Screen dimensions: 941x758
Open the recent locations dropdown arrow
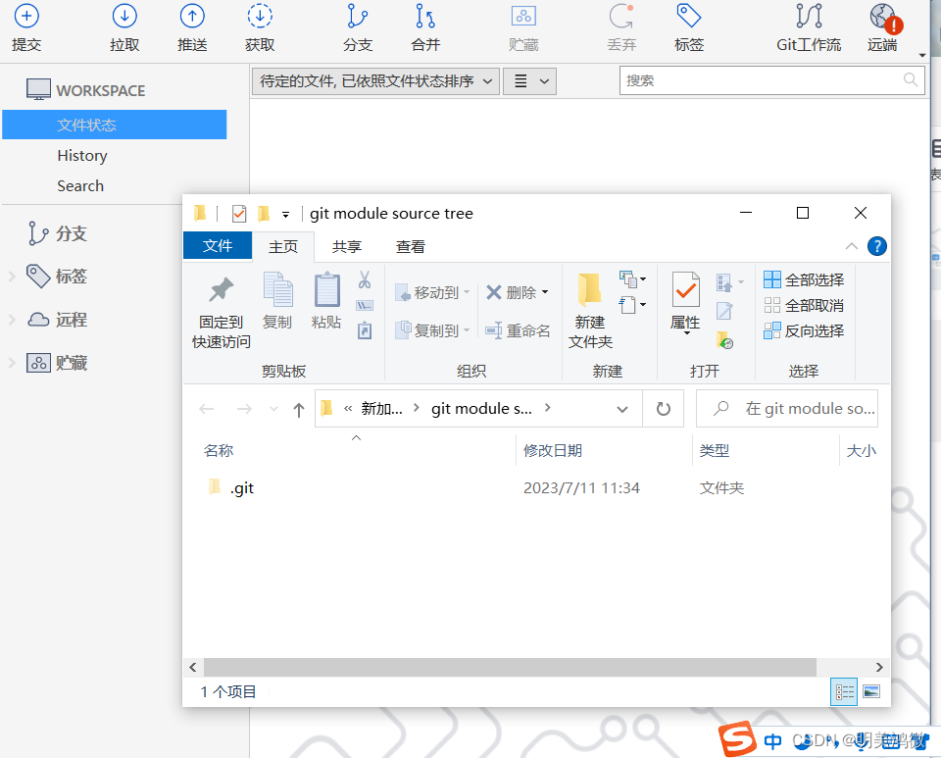273,409
